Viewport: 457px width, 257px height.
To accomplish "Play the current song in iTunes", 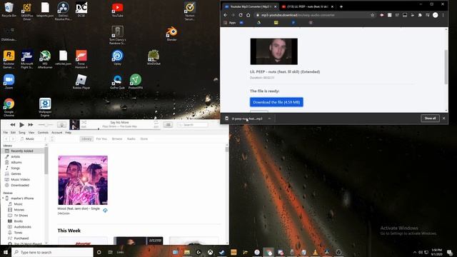I will coord(21,125).
